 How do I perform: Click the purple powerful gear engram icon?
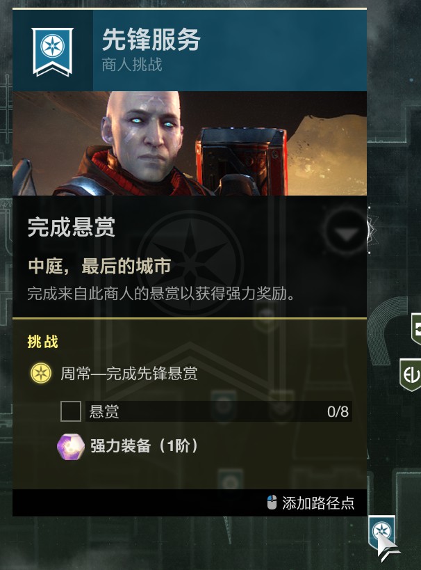pyautogui.click(x=70, y=446)
